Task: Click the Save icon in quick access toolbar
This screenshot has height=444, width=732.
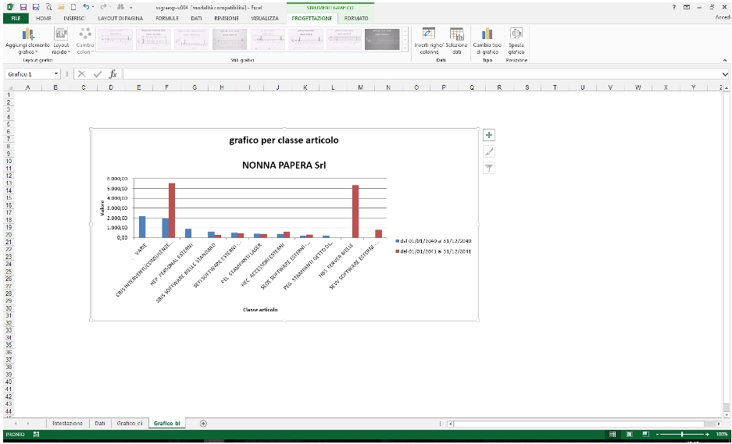Action: pyautogui.click(x=23, y=8)
